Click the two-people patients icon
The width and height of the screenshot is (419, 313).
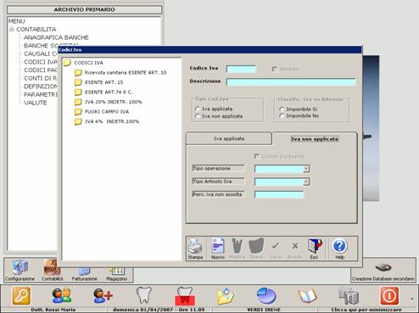[62, 296]
